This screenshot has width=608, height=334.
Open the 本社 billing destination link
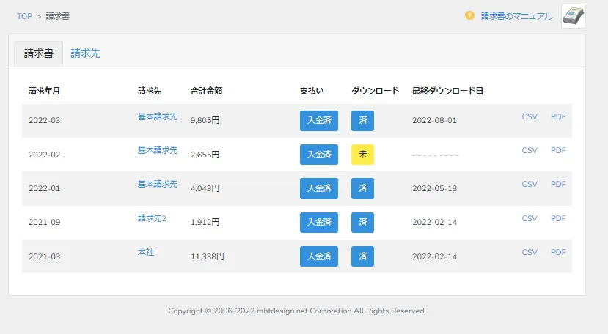146,252
